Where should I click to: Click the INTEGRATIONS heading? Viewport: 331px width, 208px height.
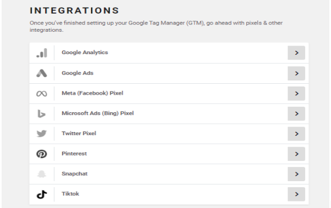pos(75,10)
